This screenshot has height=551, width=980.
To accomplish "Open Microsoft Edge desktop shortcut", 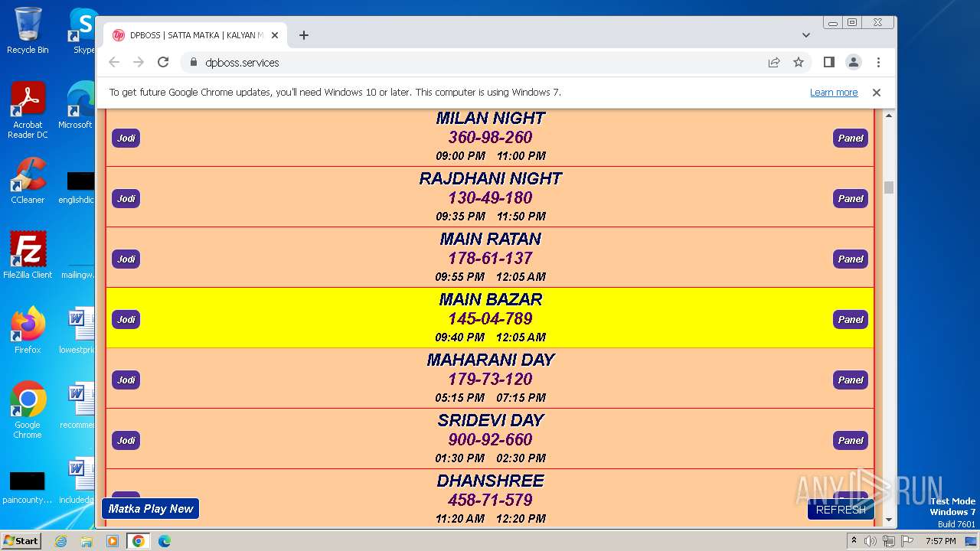I will tap(77, 106).
